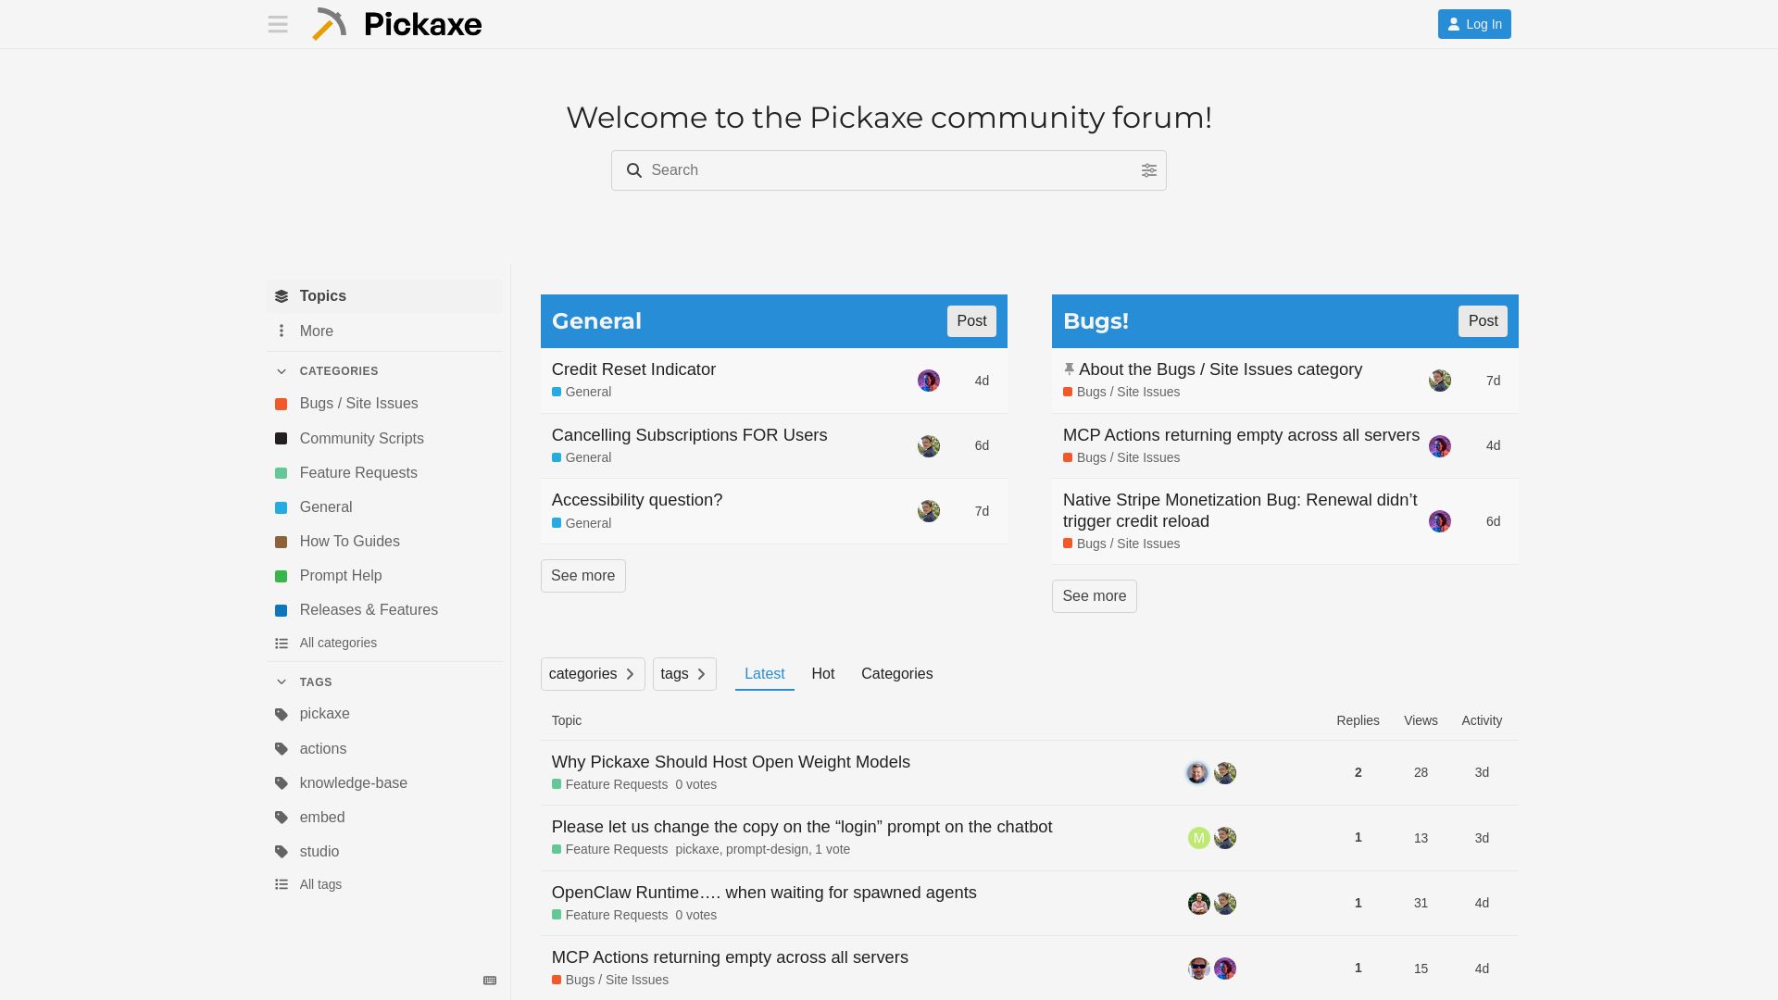
Task: Switch to the Latest tab
Action: click(x=765, y=674)
